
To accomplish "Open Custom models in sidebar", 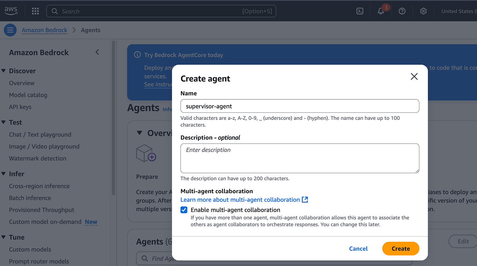I will click(30, 249).
